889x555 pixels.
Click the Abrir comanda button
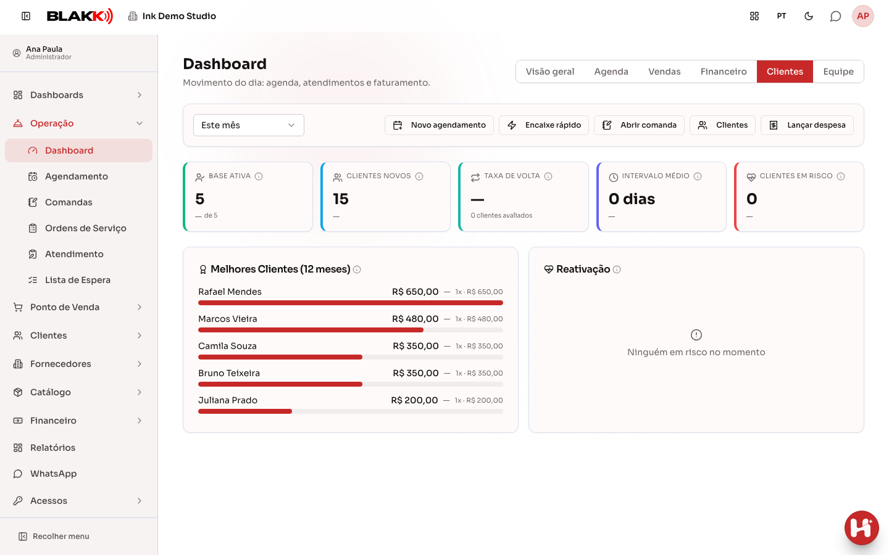639,125
